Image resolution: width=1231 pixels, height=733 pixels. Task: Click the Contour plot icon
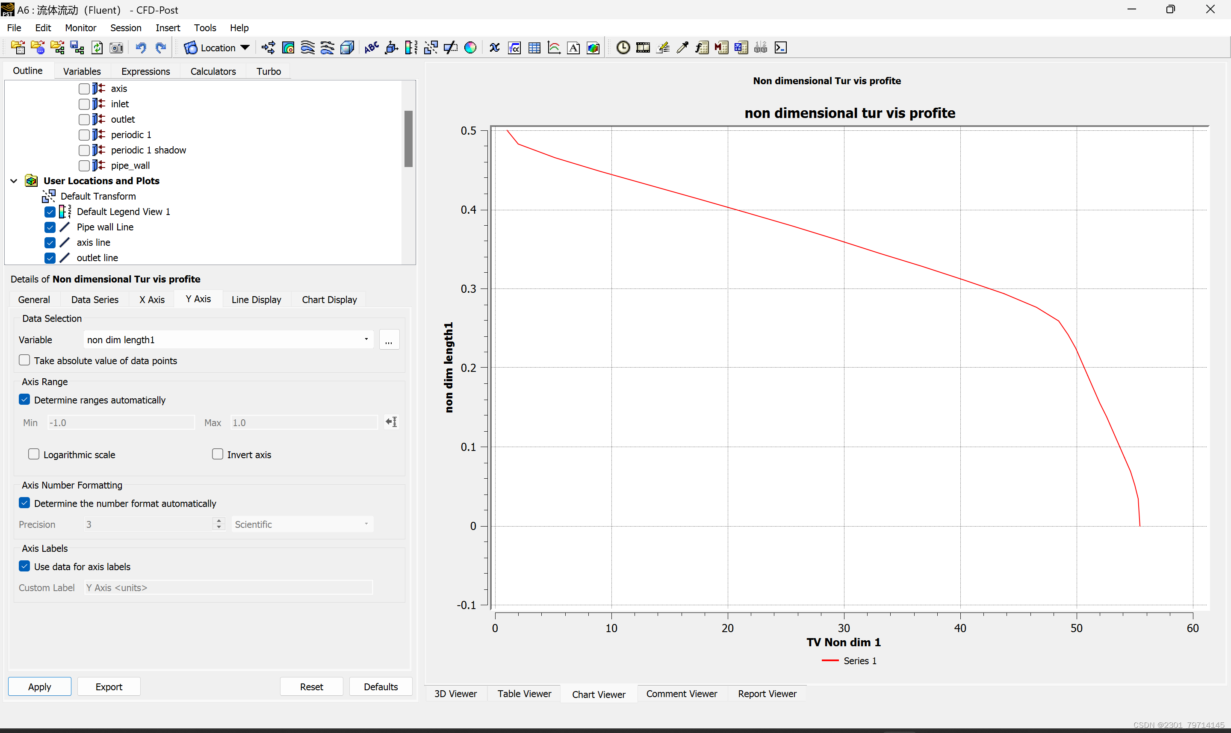(x=288, y=48)
